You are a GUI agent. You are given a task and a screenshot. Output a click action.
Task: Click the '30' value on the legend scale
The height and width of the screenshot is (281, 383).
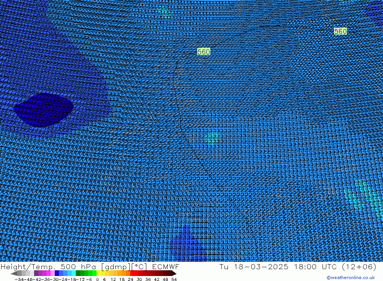[139, 279]
